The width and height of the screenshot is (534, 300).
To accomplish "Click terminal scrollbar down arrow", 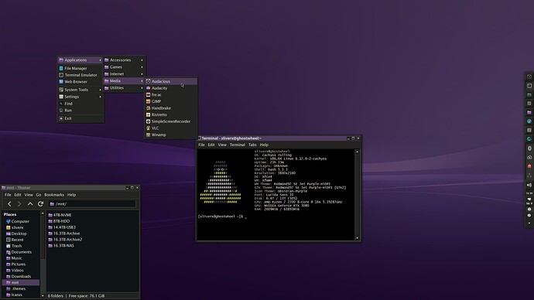I will click(x=357, y=238).
